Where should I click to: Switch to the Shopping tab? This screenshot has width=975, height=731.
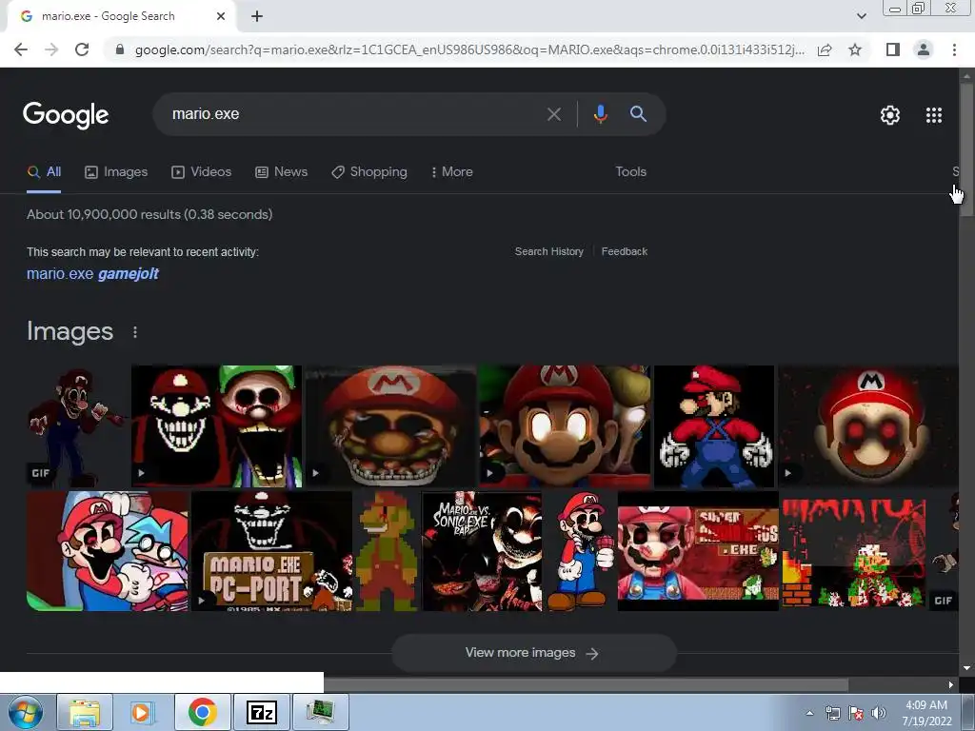tap(369, 172)
